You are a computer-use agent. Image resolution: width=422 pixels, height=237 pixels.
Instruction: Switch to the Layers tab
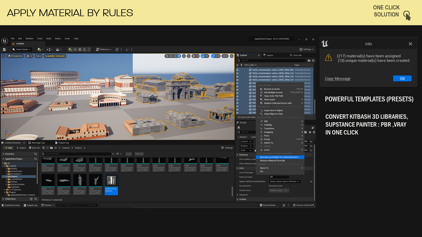click(268, 55)
